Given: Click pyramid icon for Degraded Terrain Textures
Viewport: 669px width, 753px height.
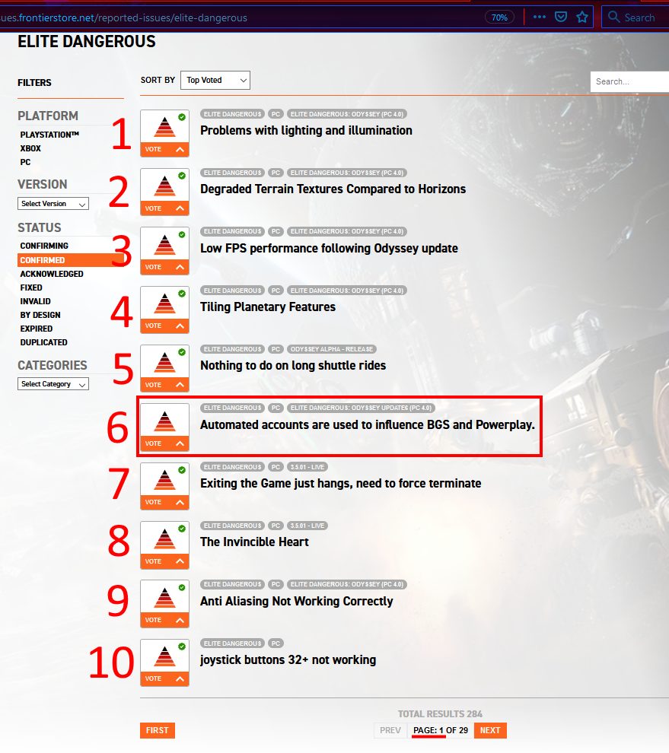Looking at the screenshot, I should coord(165,186).
